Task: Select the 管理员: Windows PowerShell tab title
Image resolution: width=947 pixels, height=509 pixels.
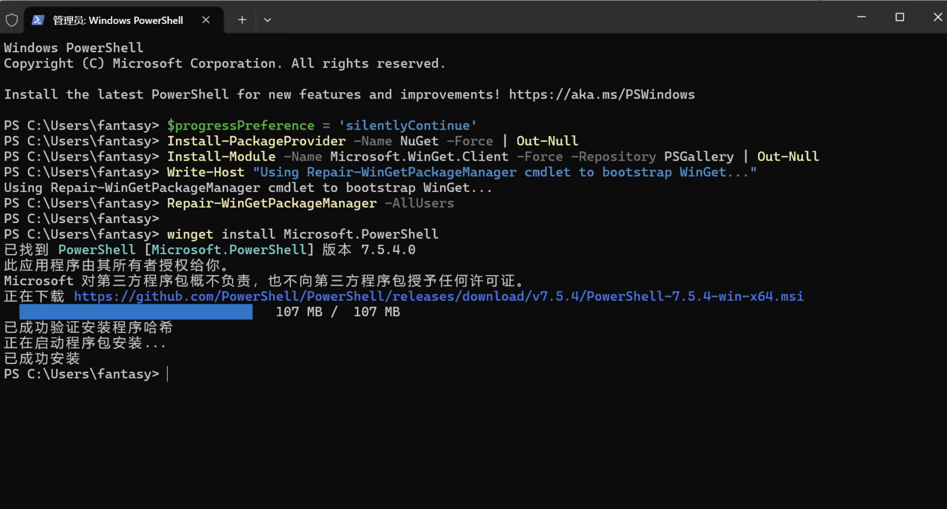Action: tap(118, 20)
